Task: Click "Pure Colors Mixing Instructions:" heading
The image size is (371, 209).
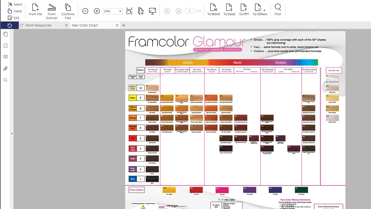Action: point(295,200)
